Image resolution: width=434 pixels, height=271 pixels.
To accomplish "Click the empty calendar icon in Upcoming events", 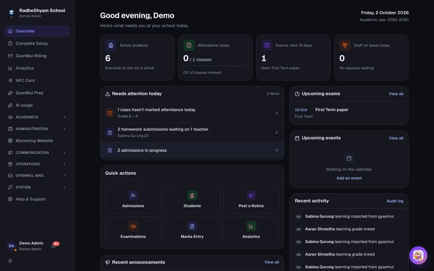I will [x=349, y=158].
